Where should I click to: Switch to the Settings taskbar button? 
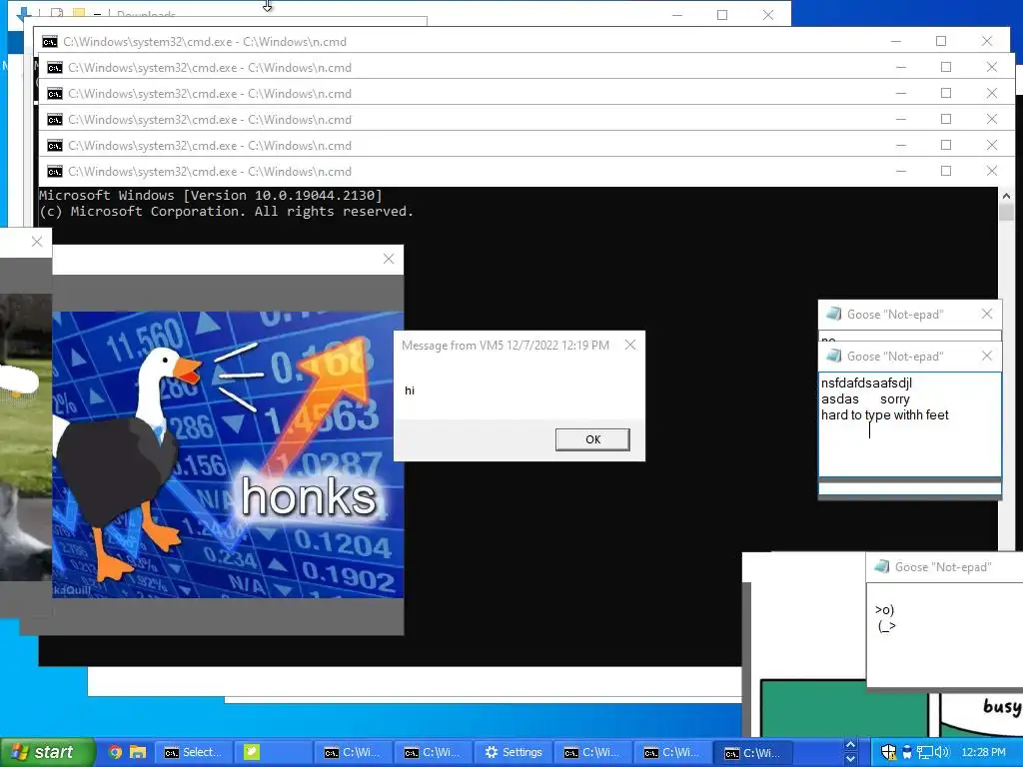tap(514, 752)
